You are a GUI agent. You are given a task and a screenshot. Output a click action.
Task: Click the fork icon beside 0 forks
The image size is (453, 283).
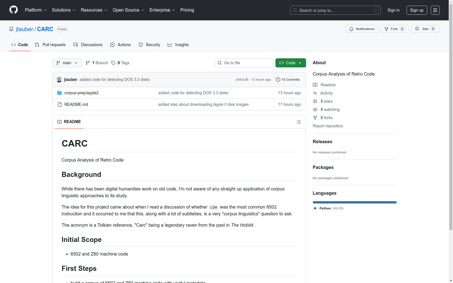click(x=315, y=118)
